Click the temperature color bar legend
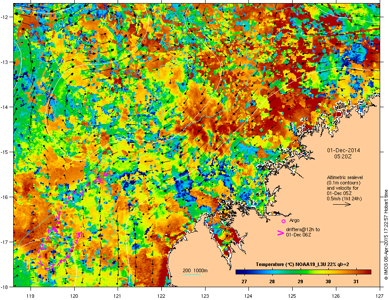 (x=303, y=272)
